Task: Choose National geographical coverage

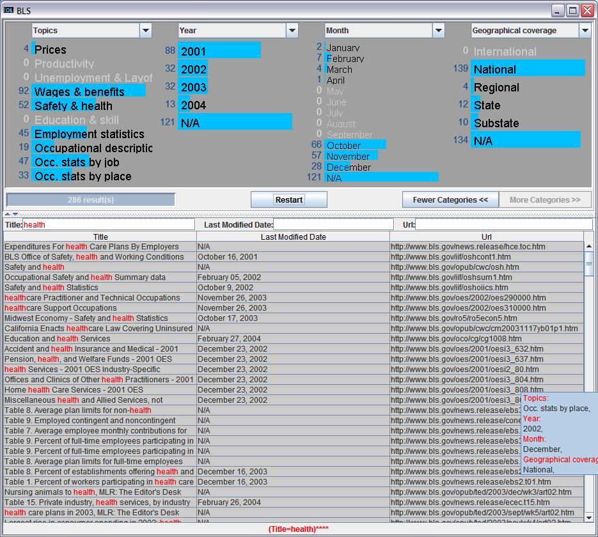Action: click(x=495, y=70)
